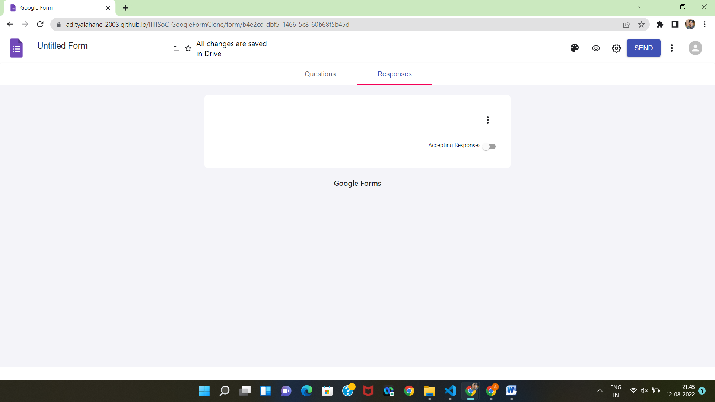Open the tab search dropdown arrow

tap(640, 7)
